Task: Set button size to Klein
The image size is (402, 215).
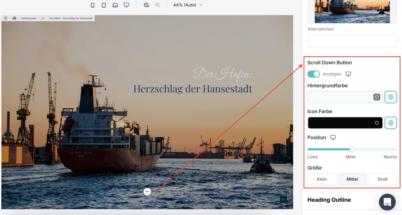Action: click(322, 179)
